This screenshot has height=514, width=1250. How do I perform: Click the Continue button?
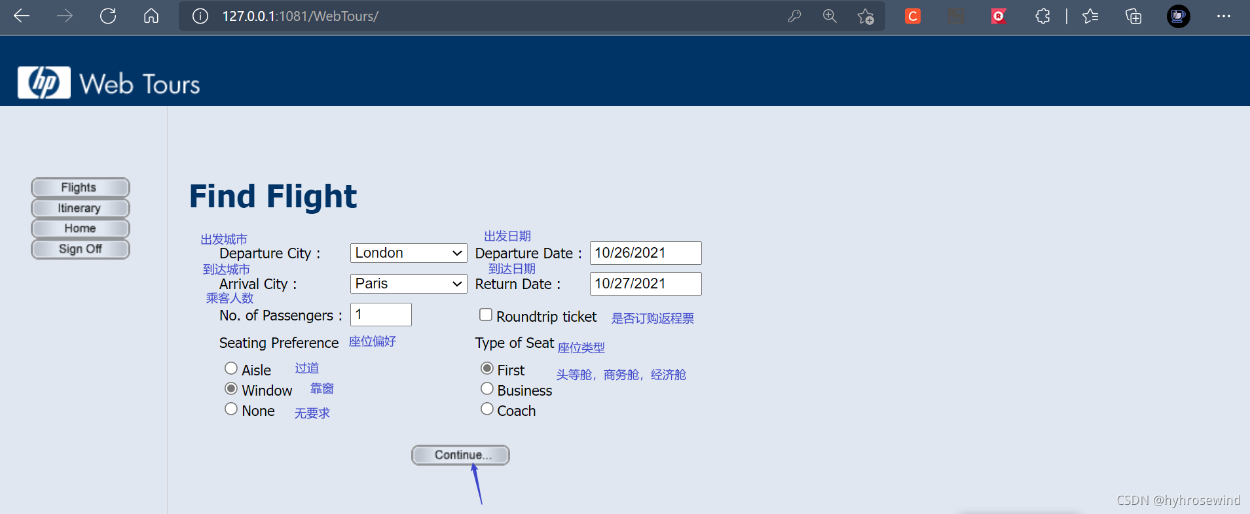click(460, 455)
